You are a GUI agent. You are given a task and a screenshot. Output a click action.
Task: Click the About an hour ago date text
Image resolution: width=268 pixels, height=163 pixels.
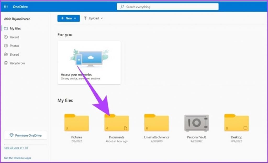pos(116,141)
